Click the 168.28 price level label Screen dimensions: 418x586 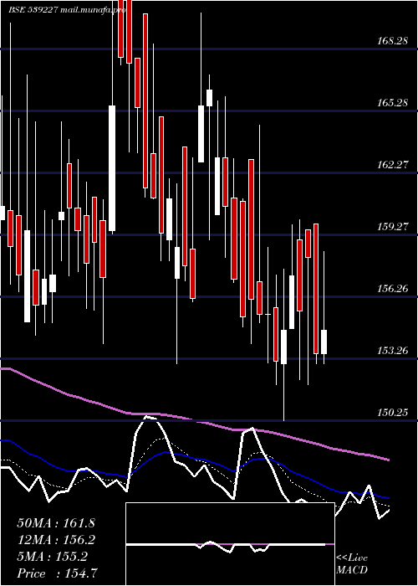pyautogui.click(x=392, y=41)
